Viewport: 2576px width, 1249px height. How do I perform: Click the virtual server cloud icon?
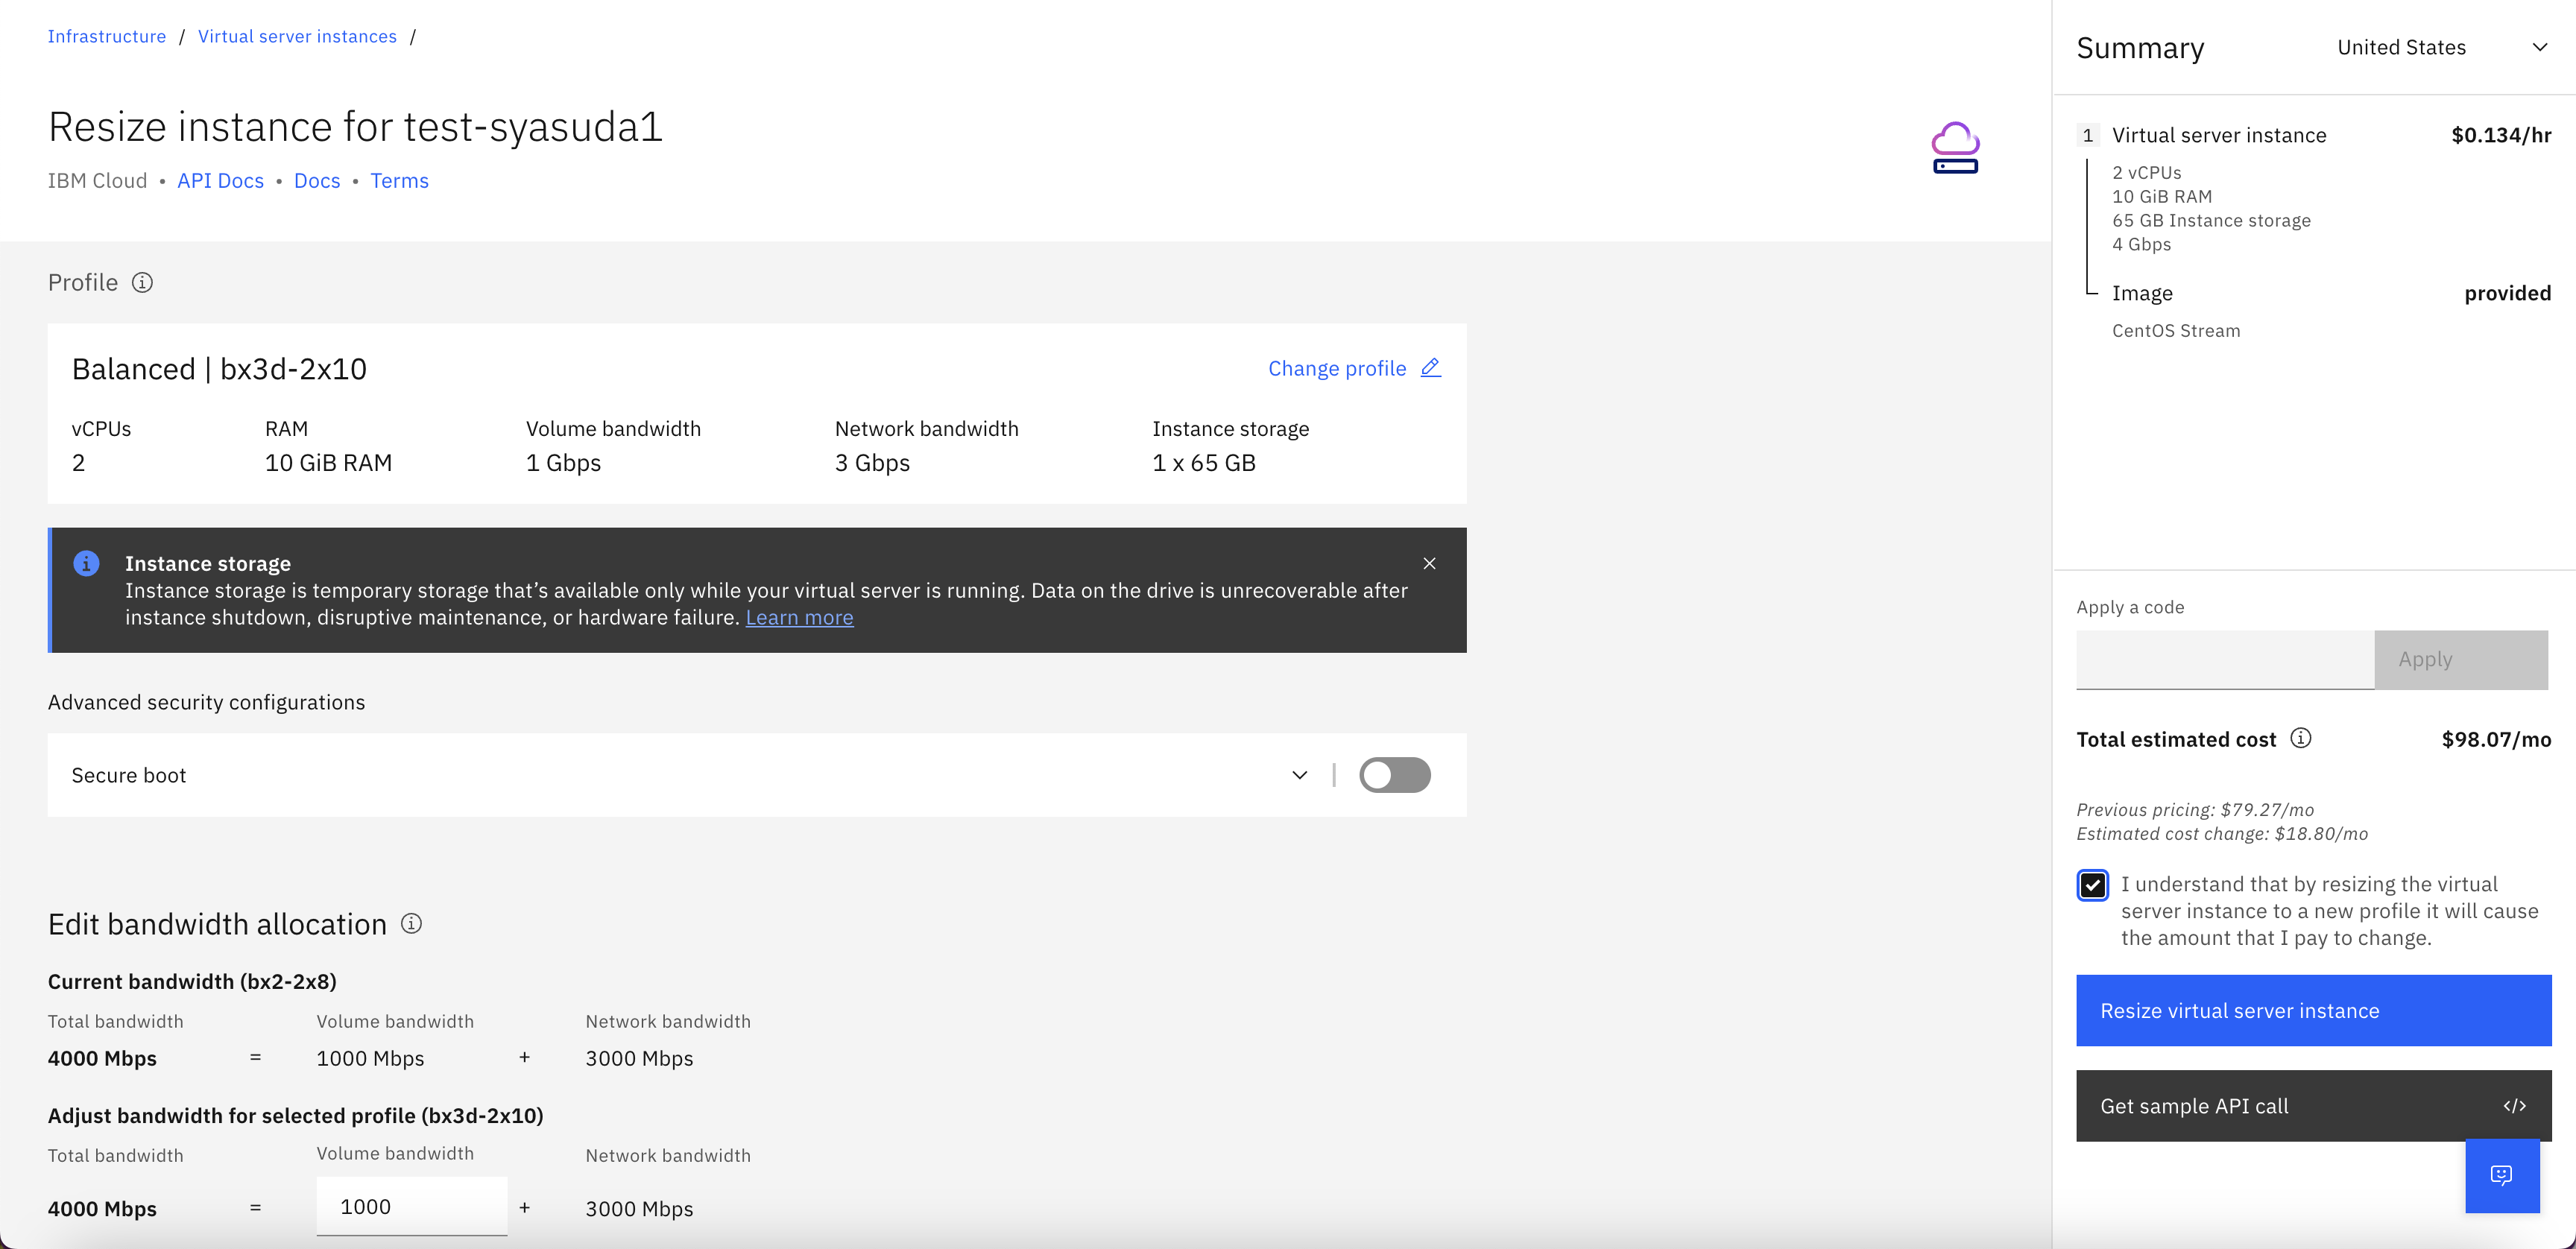pyautogui.click(x=1955, y=148)
